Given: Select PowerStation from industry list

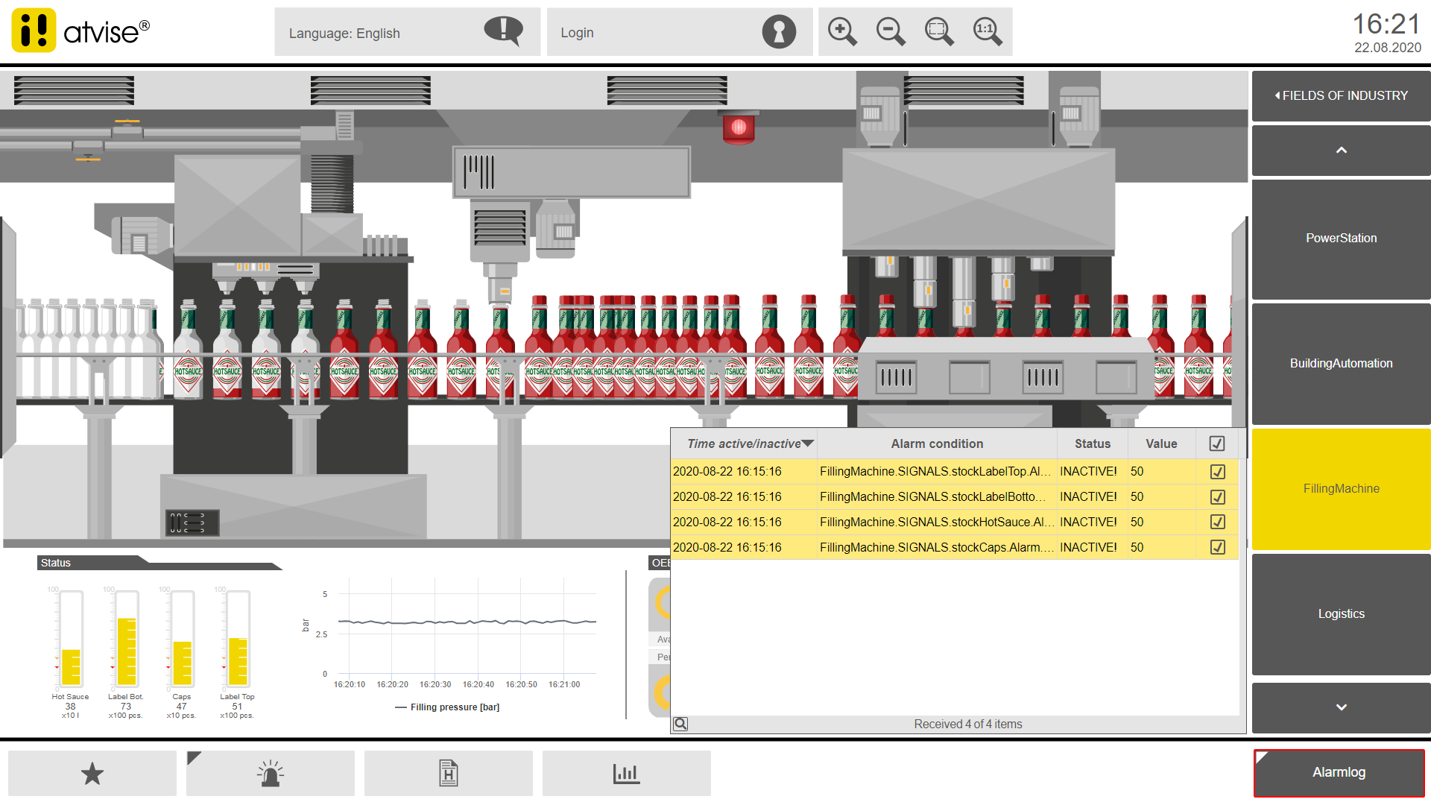Looking at the screenshot, I should point(1341,239).
